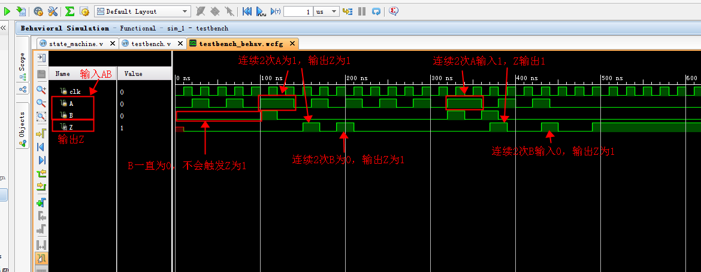This screenshot has width=701, height=272.
Task: Click the run time value input field
Action: 298,11
